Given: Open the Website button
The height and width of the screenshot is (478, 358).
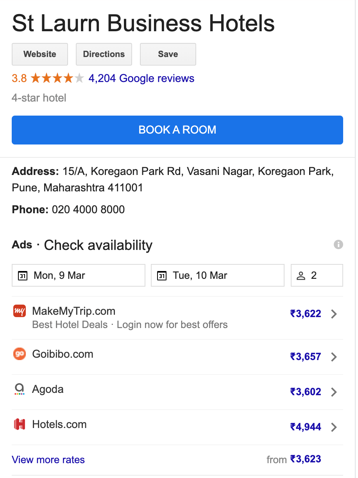Looking at the screenshot, I should 40,54.
